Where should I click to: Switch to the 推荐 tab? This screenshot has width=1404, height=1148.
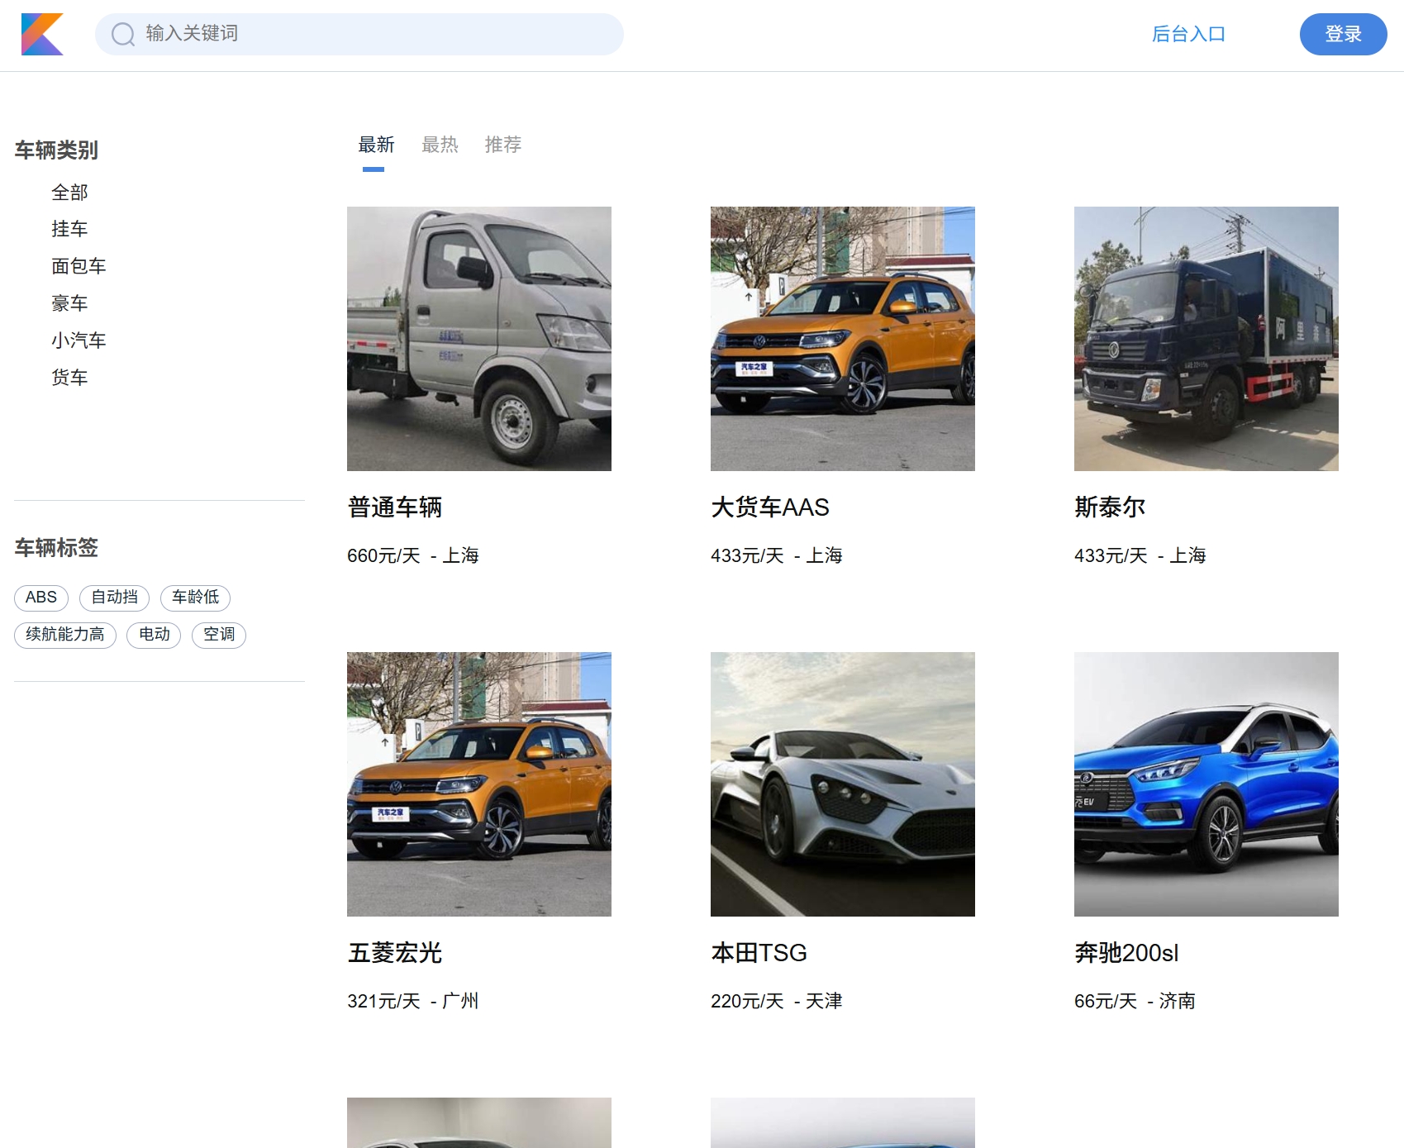[x=503, y=145]
